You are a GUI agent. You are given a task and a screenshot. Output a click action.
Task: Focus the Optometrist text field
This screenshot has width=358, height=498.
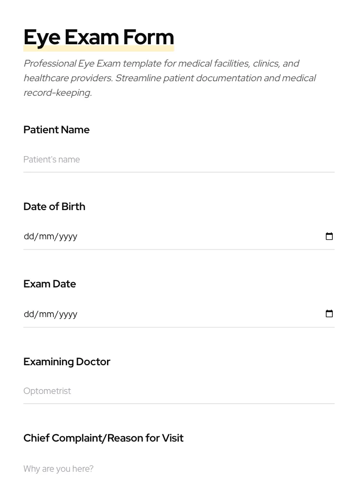(179, 391)
